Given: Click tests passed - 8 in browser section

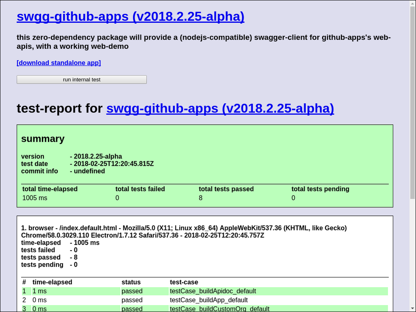Looking at the screenshot, I should click(49, 257).
